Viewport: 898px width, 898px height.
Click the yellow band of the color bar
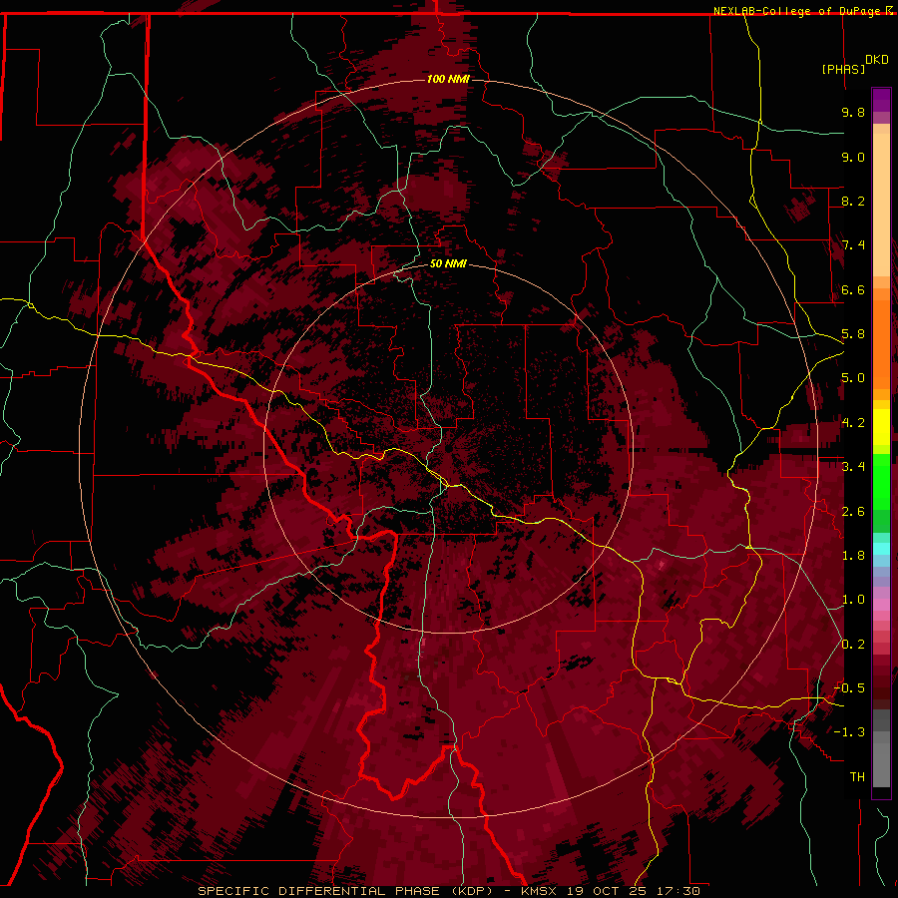[x=881, y=427]
